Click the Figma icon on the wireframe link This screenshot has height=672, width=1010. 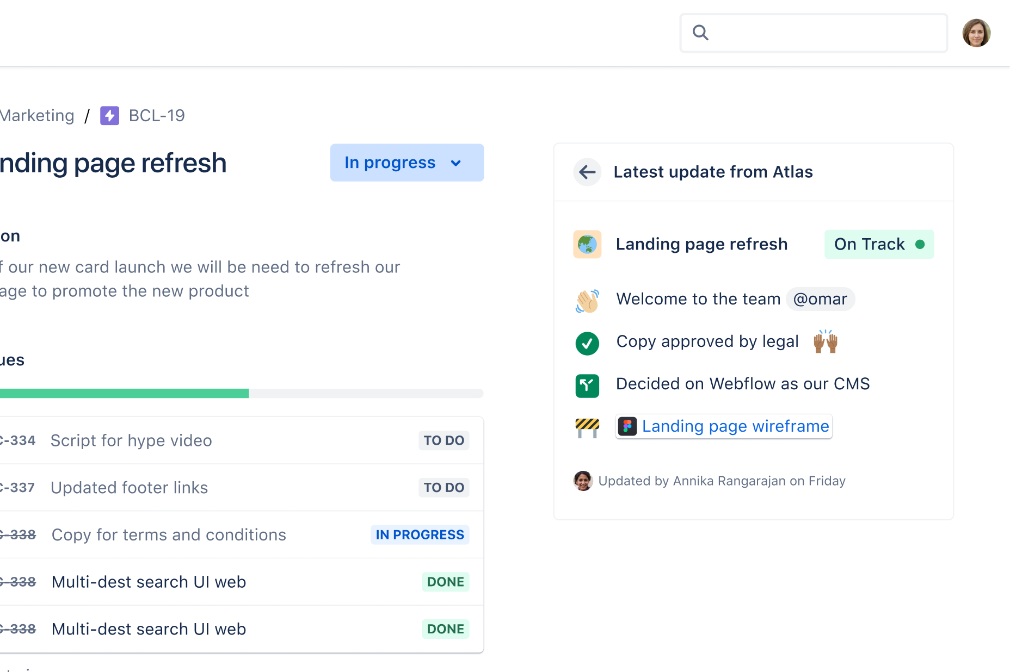point(627,426)
